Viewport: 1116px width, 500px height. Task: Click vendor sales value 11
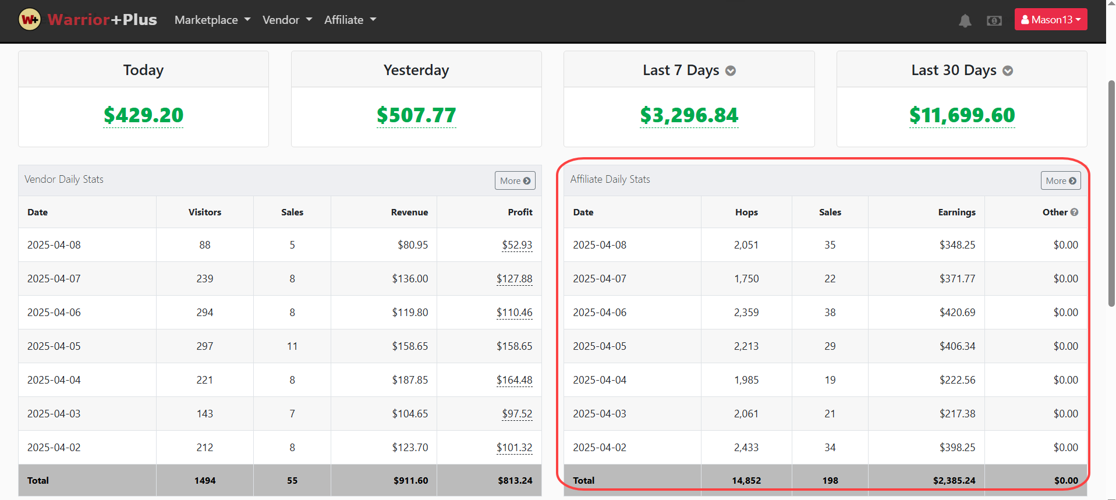pos(292,346)
